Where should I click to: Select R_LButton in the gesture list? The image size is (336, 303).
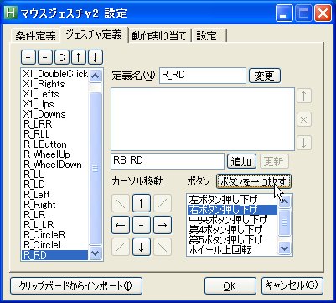click(x=55, y=144)
